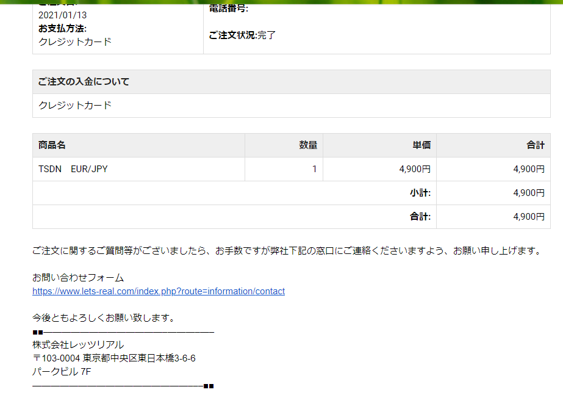Click the 今後ともよろしくお願い致します closing line
This screenshot has height=395, width=563.
click(x=104, y=318)
